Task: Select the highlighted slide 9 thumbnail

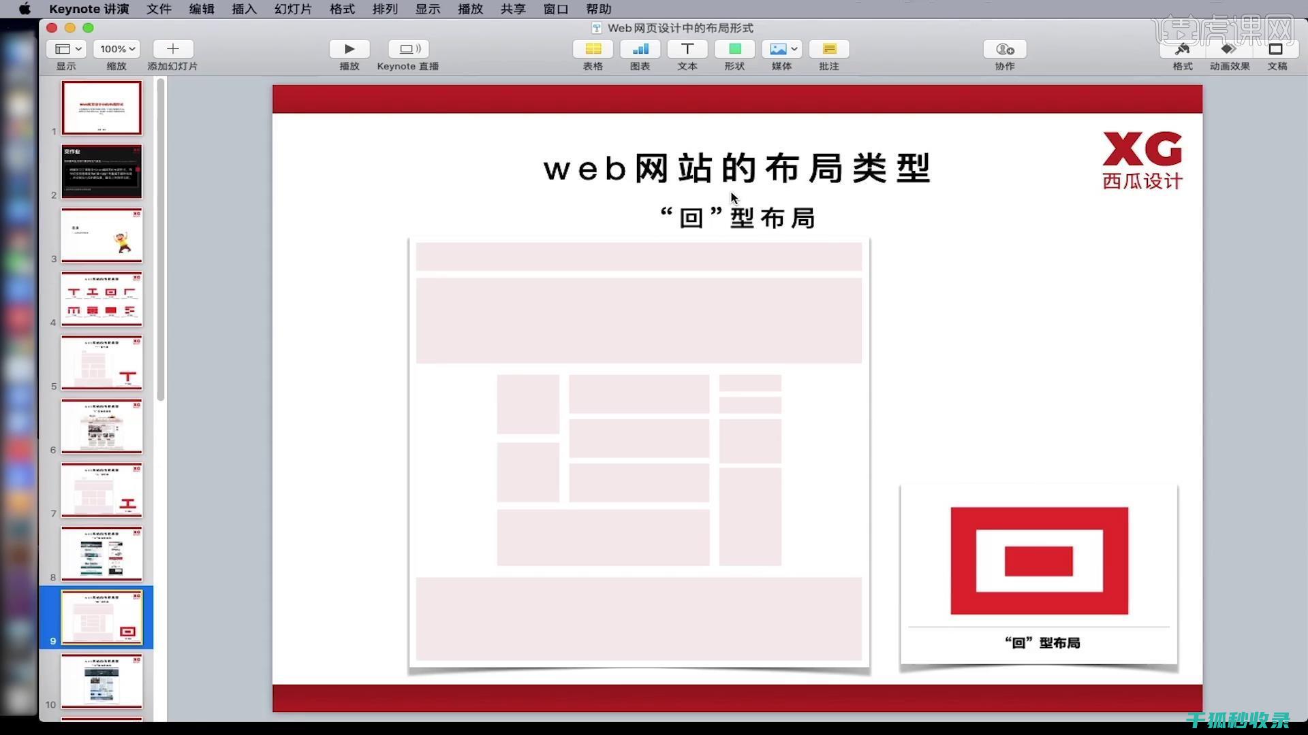Action: pyautogui.click(x=102, y=617)
